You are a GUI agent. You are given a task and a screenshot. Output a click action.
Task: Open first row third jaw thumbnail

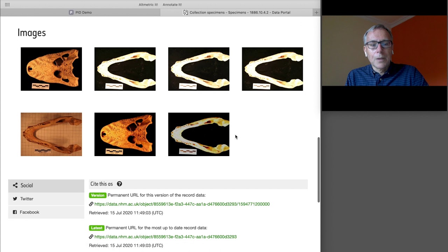click(199, 69)
